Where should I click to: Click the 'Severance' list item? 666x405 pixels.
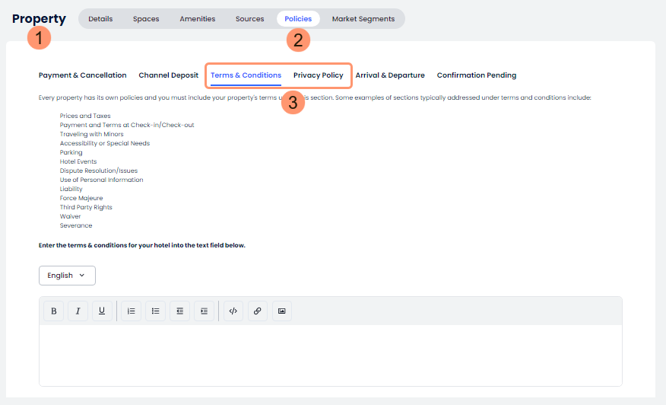click(x=76, y=225)
